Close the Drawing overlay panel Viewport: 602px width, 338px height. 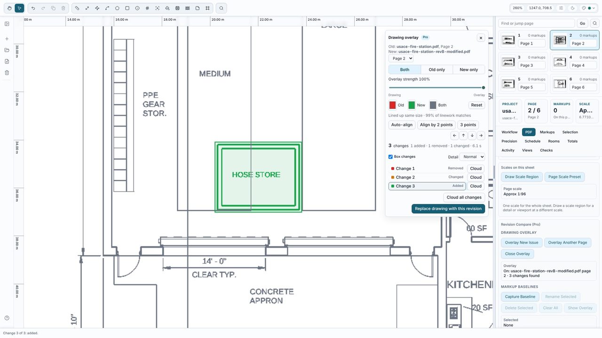481,38
